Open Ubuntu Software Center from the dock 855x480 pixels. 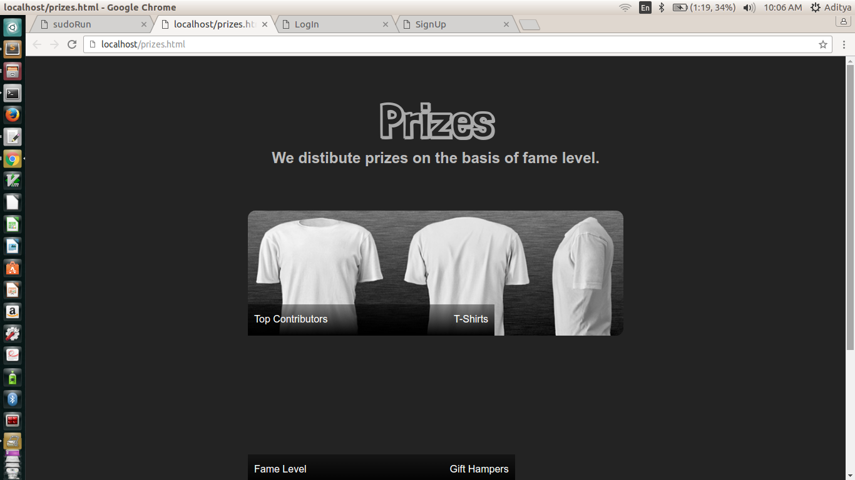[x=13, y=268]
